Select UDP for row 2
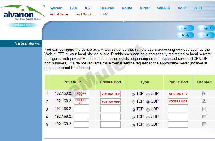Screen dimensions: 215x141 [x=148, y=102]
